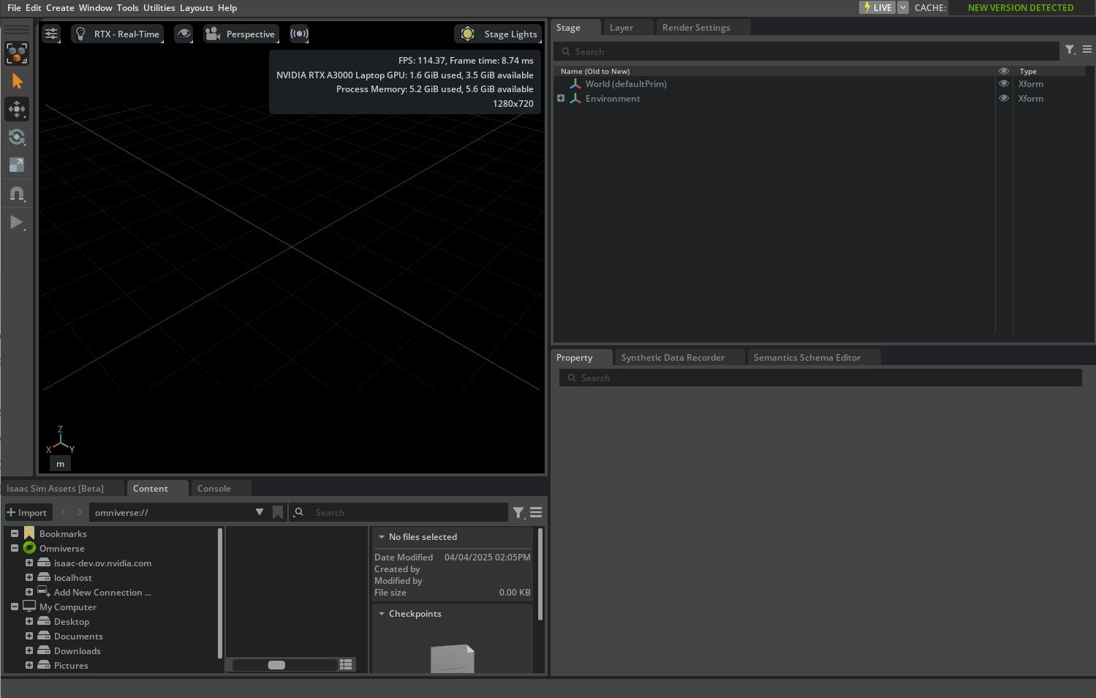Open the Stage Lights button
Screen dimensions: 1096x698
(500, 34)
